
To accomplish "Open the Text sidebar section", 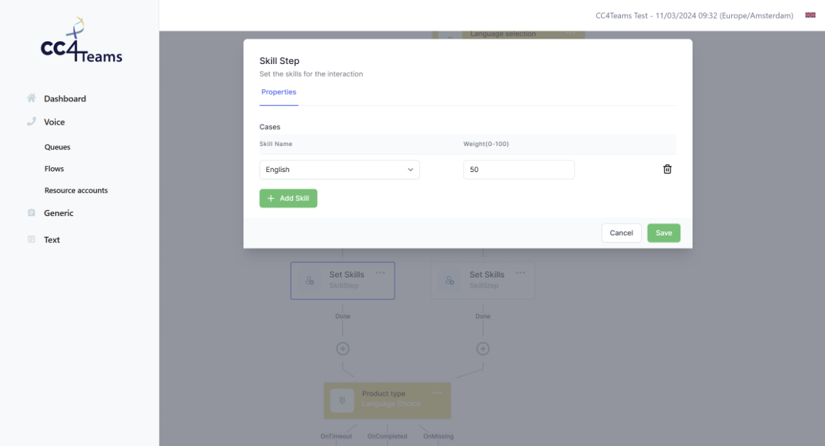I will [52, 240].
